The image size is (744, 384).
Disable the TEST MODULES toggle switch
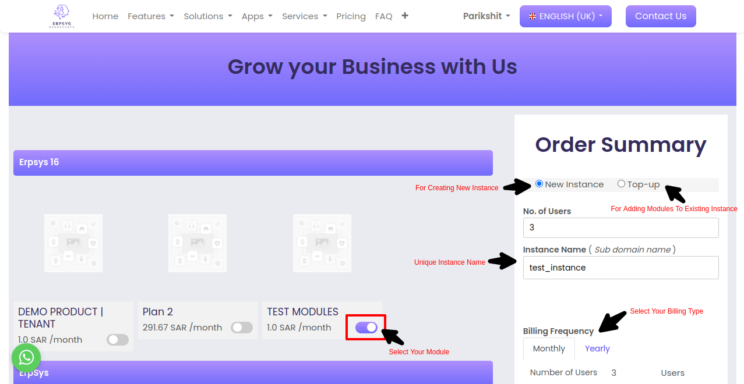tap(366, 328)
